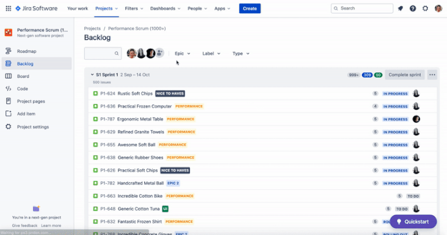Open issue P1-632 Fantastic Frozen Shirt

point(262,222)
